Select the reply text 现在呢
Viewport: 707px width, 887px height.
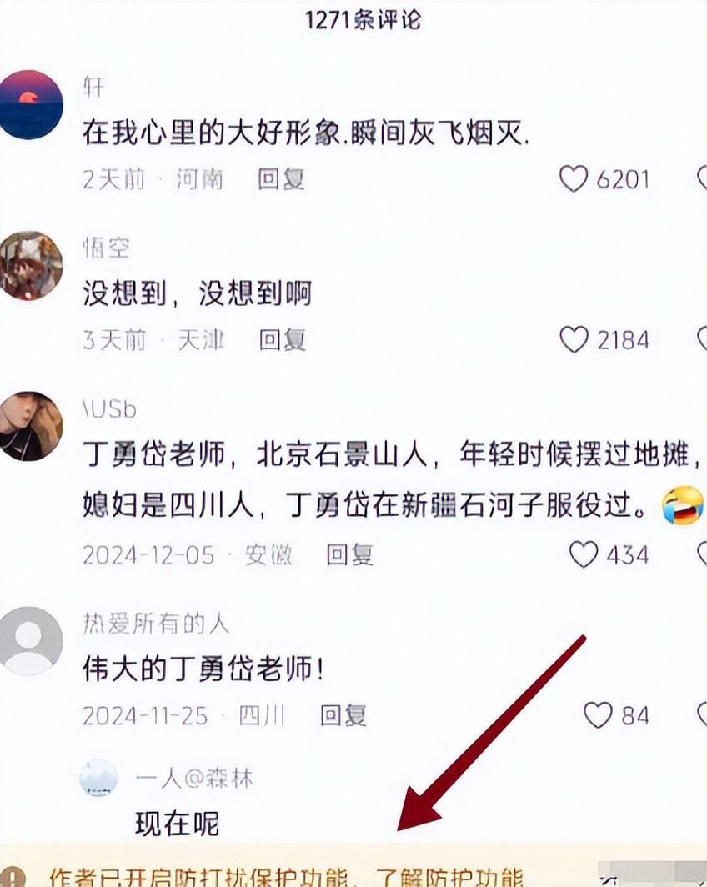177,823
